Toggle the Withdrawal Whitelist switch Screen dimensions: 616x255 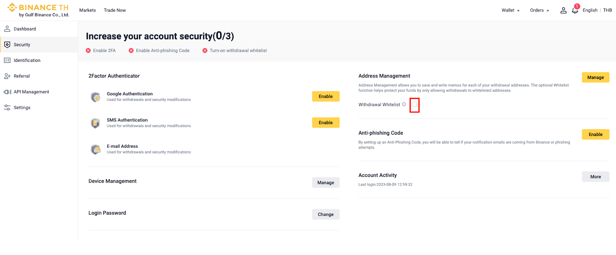pyautogui.click(x=415, y=105)
